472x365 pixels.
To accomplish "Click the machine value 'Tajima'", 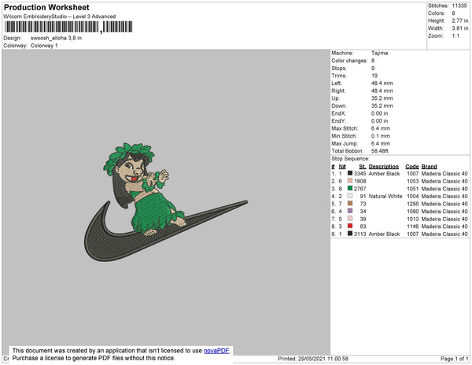I will [x=380, y=53].
